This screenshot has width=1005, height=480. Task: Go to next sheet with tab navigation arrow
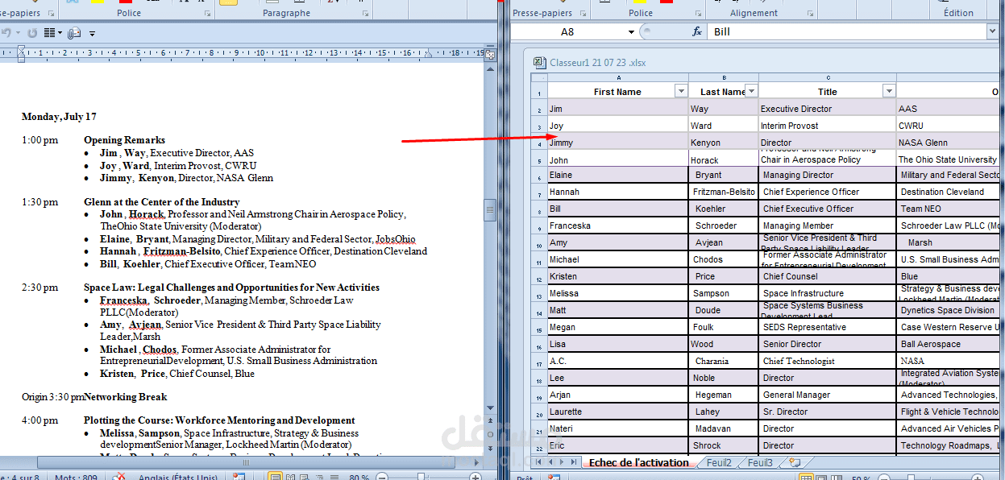coord(562,463)
